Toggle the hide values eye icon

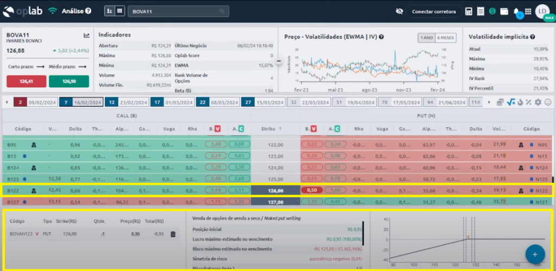400,11
